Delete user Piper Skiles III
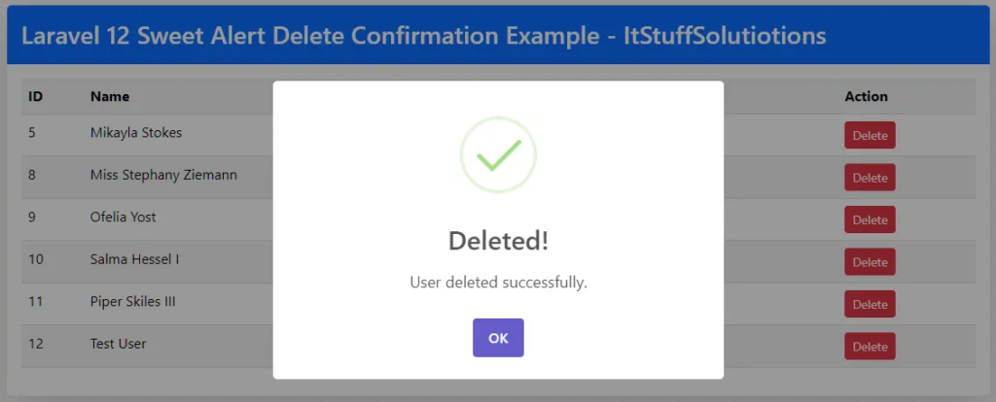 coord(870,305)
